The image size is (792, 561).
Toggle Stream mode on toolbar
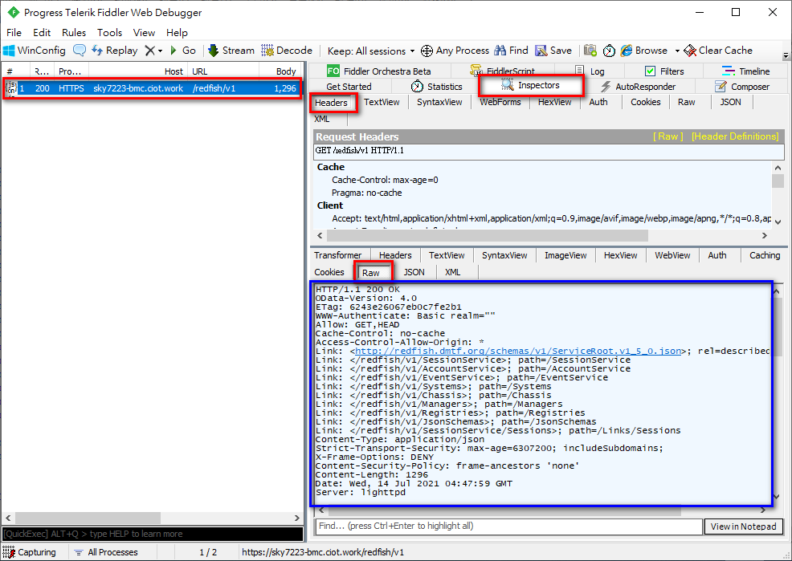point(231,51)
